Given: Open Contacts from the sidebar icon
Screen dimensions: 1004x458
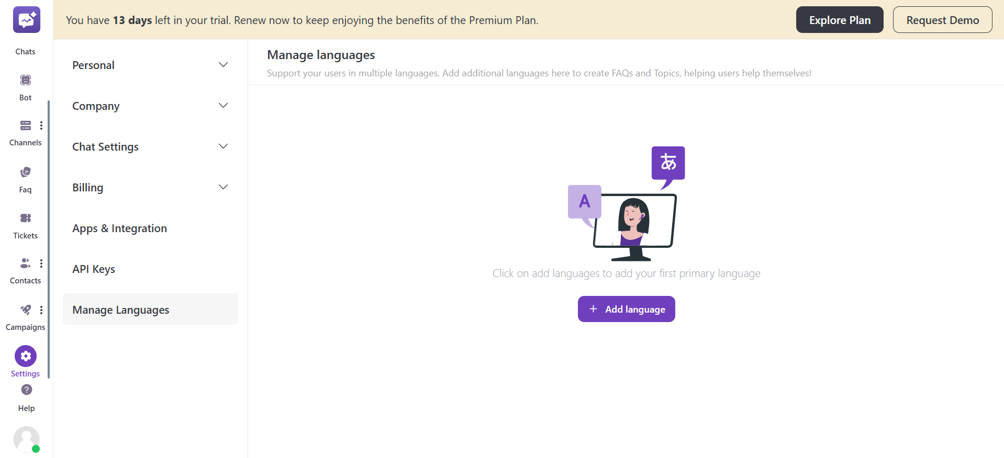Looking at the screenshot, I should (x=25, y=263).
